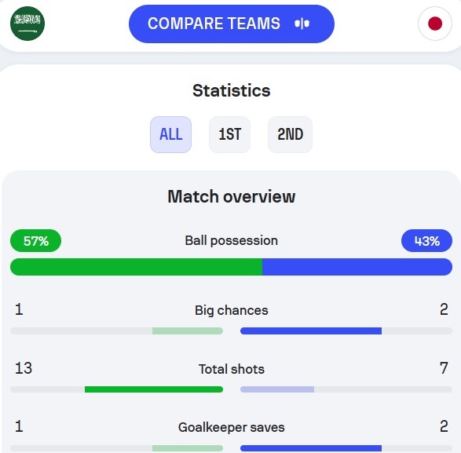461x453 pixels.
Task: Click the blue Goalkeeper saves bar
Action: pyautogui.click(x=311, y=448)
